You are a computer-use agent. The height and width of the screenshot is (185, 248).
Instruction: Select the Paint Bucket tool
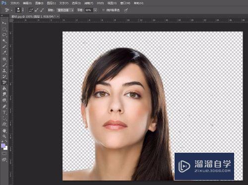(x=4, y=88)
